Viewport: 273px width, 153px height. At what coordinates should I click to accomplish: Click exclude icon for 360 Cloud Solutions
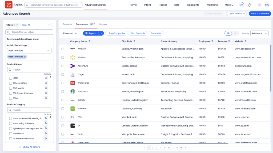(x=46, y=93)
